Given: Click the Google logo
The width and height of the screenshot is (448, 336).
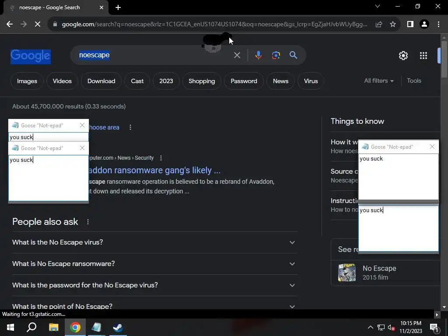Looking at the screenshot, I should tap(31, 56).
